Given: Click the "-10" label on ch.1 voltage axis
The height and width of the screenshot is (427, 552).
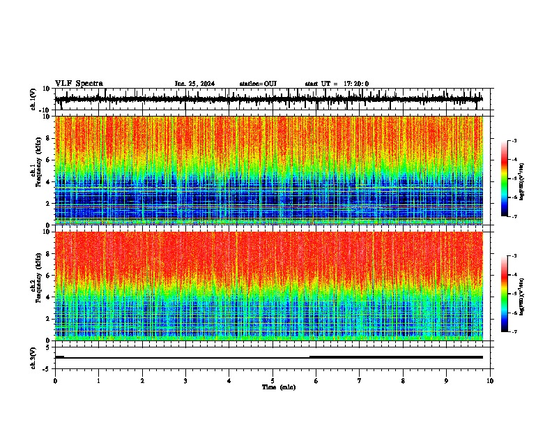Looking at the screenshot, I should click(45, 110).
